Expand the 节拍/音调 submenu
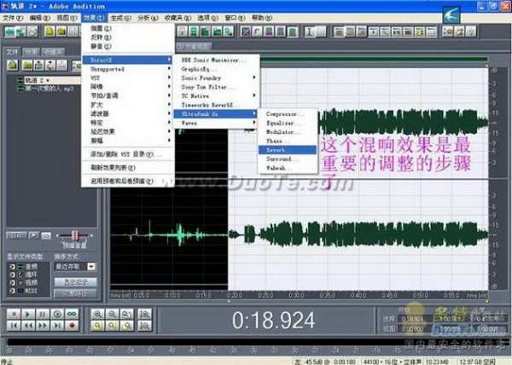Image resolution: width=512 pixels, height=365 pixels. 127,96
